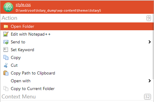Choose Copy Path to Clipboard
The height and width of the screenshot is (102, 154).
[x=33, y=73]
